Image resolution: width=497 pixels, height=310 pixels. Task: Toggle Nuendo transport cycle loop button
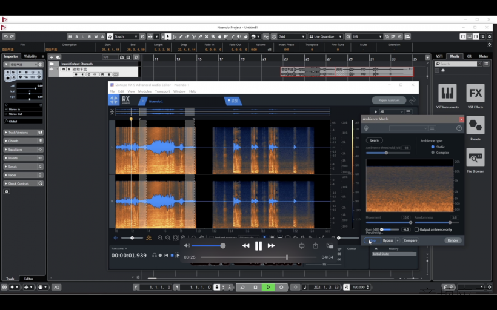pos(242,287)
